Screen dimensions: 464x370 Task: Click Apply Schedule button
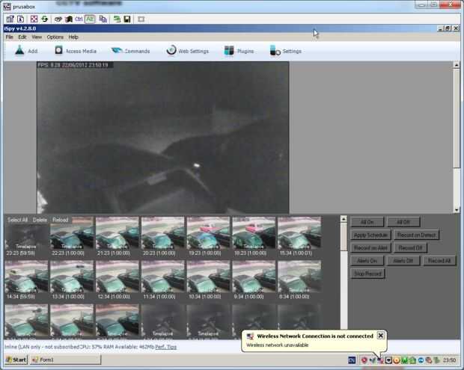click(370, 235)
